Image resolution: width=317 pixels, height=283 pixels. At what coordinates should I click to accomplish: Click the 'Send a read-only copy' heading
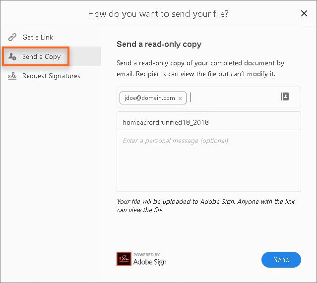tap(159, 44)
